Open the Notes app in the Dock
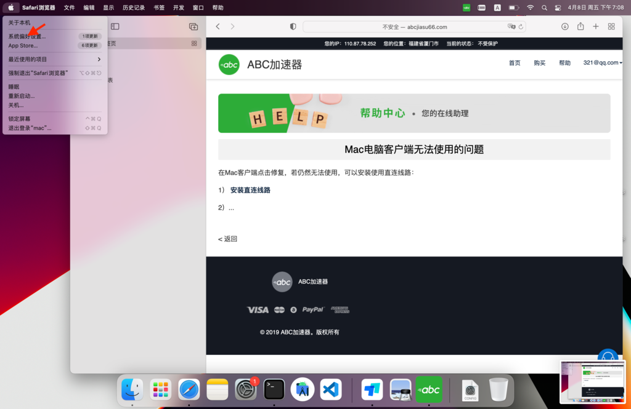 point(218,389)
